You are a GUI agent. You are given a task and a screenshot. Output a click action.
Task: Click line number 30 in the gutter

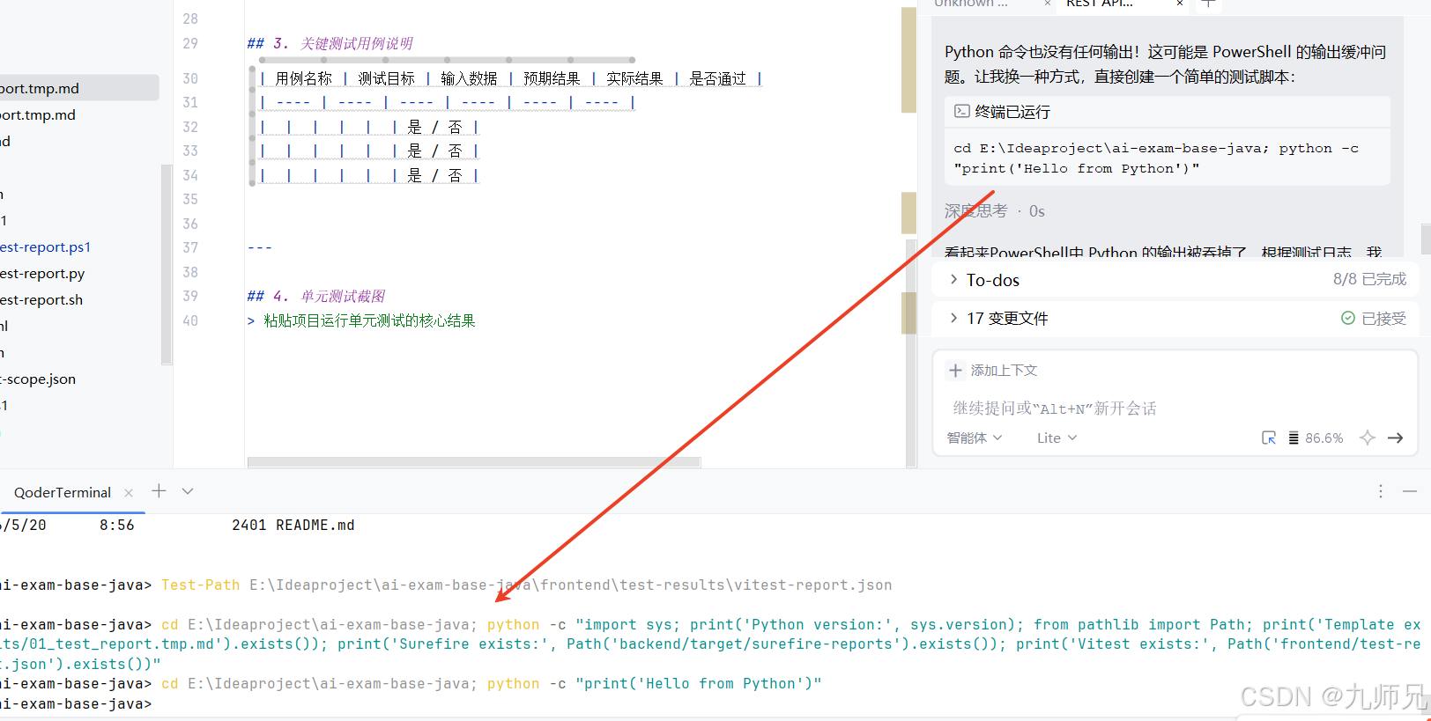tap(190, 78)
